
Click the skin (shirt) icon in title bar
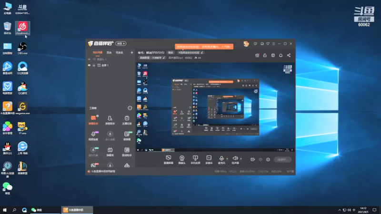coord(268,44)
